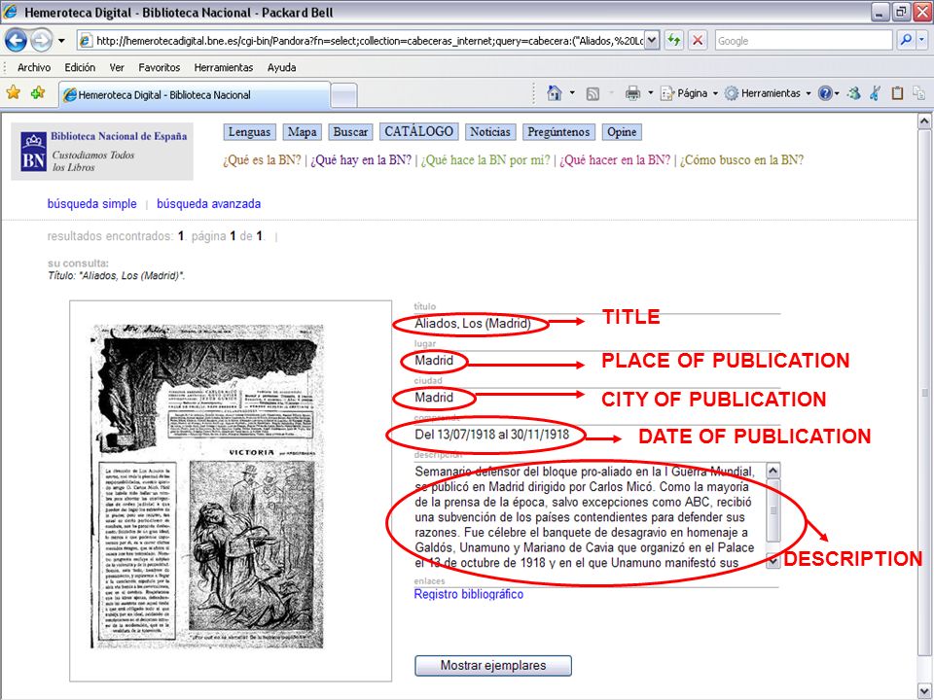Open a new blank tab
The width and height of the screenshot is (934, 700).
tap(343, 95)
